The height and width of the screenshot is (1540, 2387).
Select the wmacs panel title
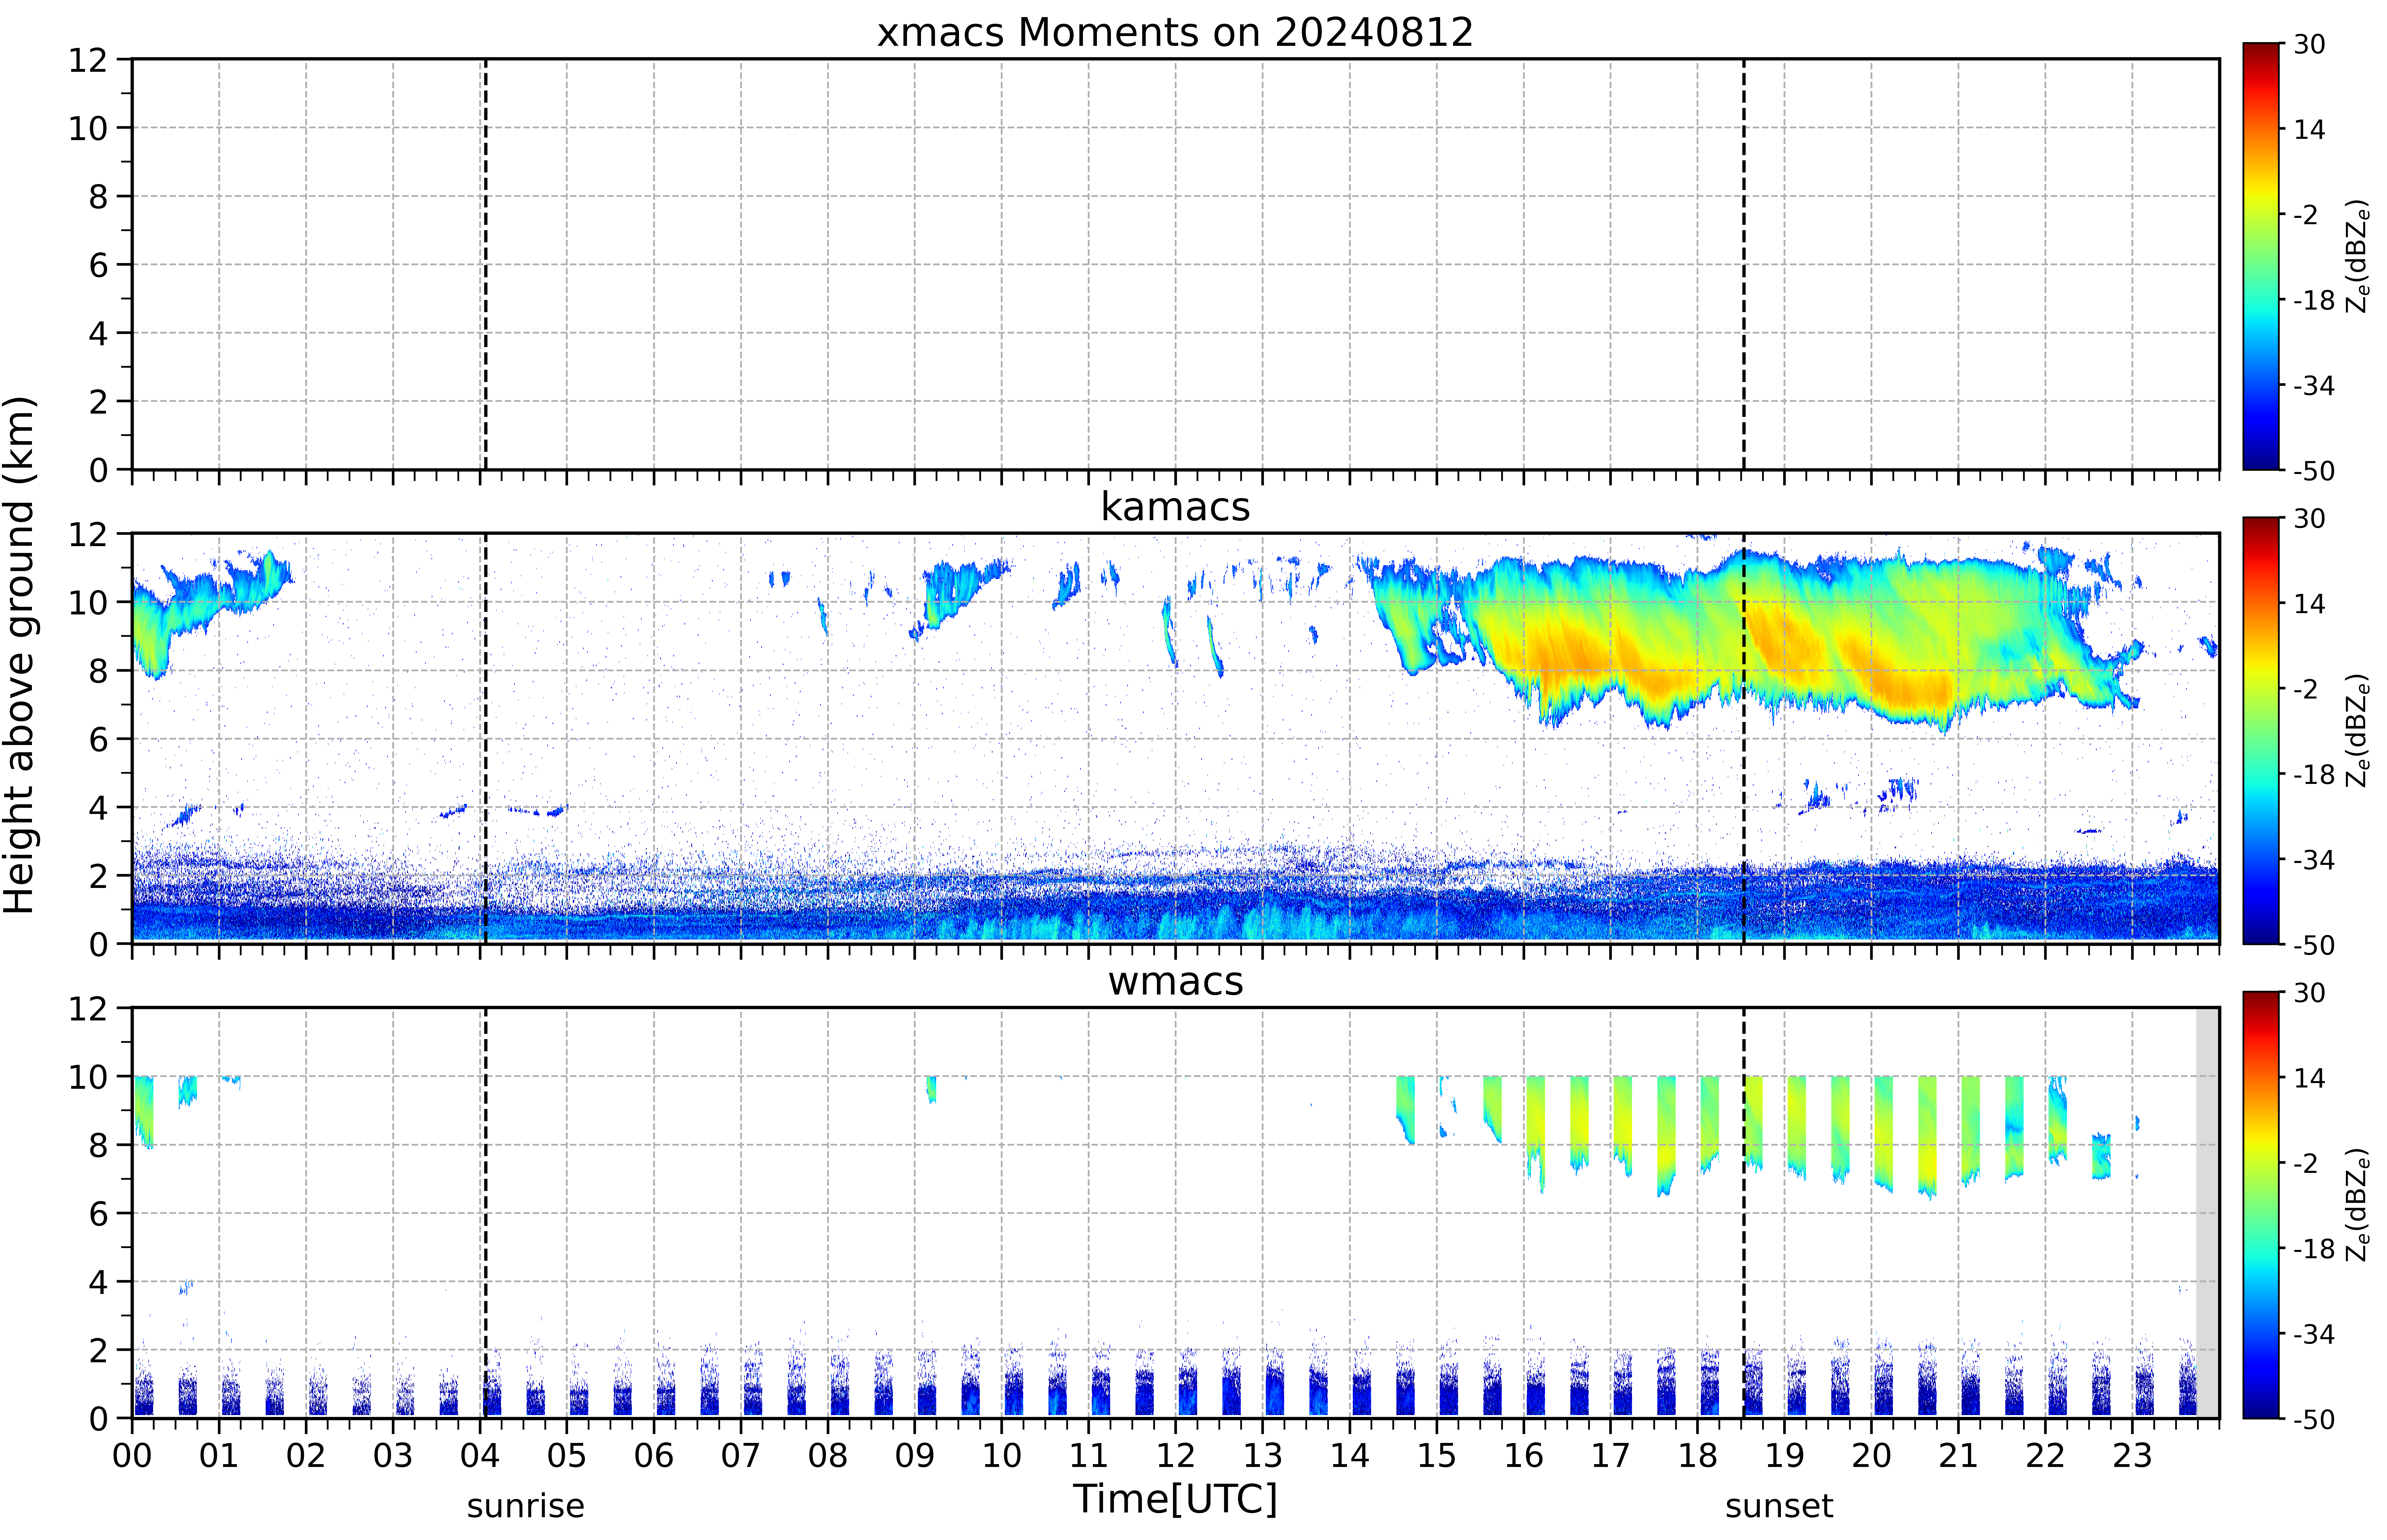coord(1175,981)
